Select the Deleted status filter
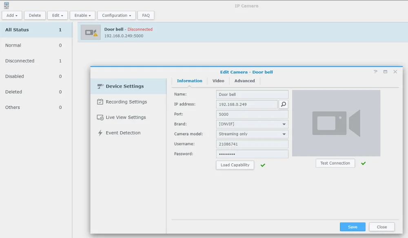 36,92
